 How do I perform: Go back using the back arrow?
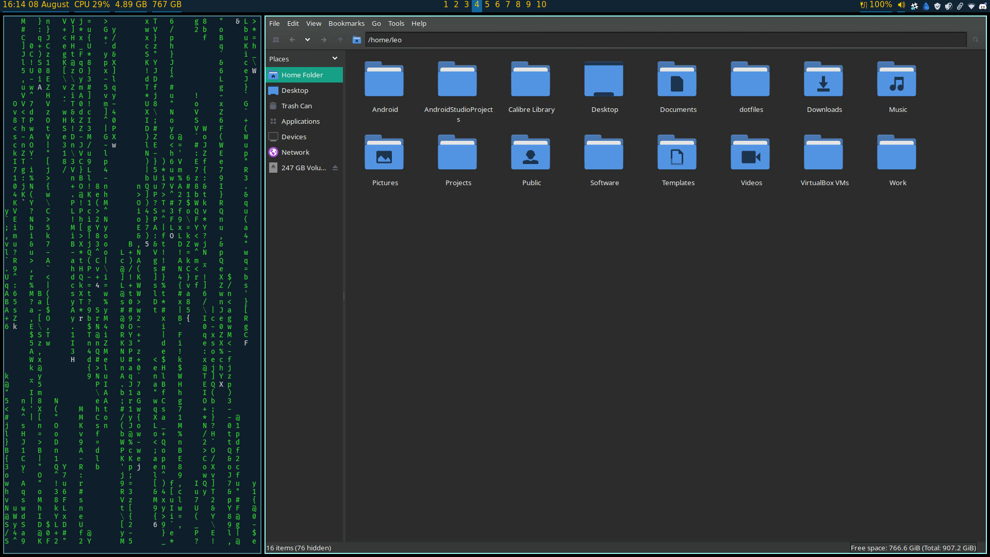click(x=292, y=40)
